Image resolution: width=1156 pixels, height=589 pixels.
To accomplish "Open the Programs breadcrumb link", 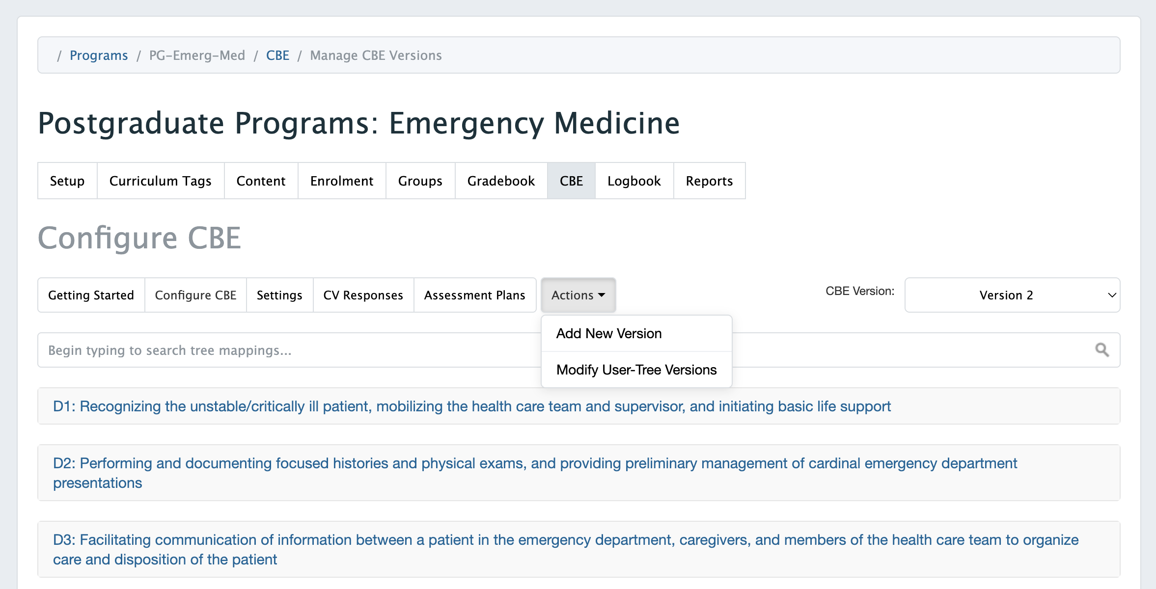I will pyautogui.click(x=99, y=55).
